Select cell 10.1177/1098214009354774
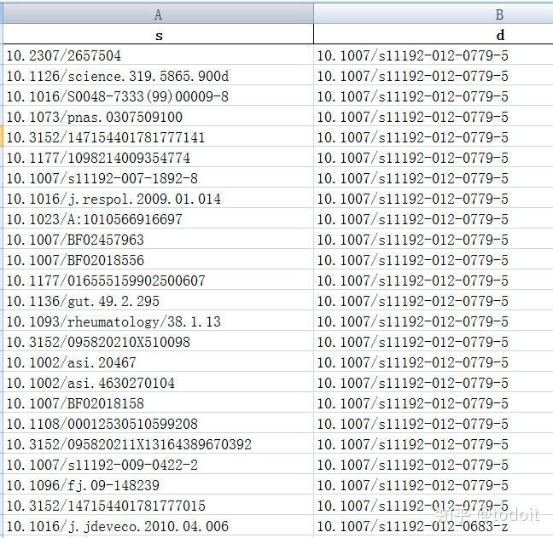The width and height of the screenshot is (553, 538). click(158, 157)
